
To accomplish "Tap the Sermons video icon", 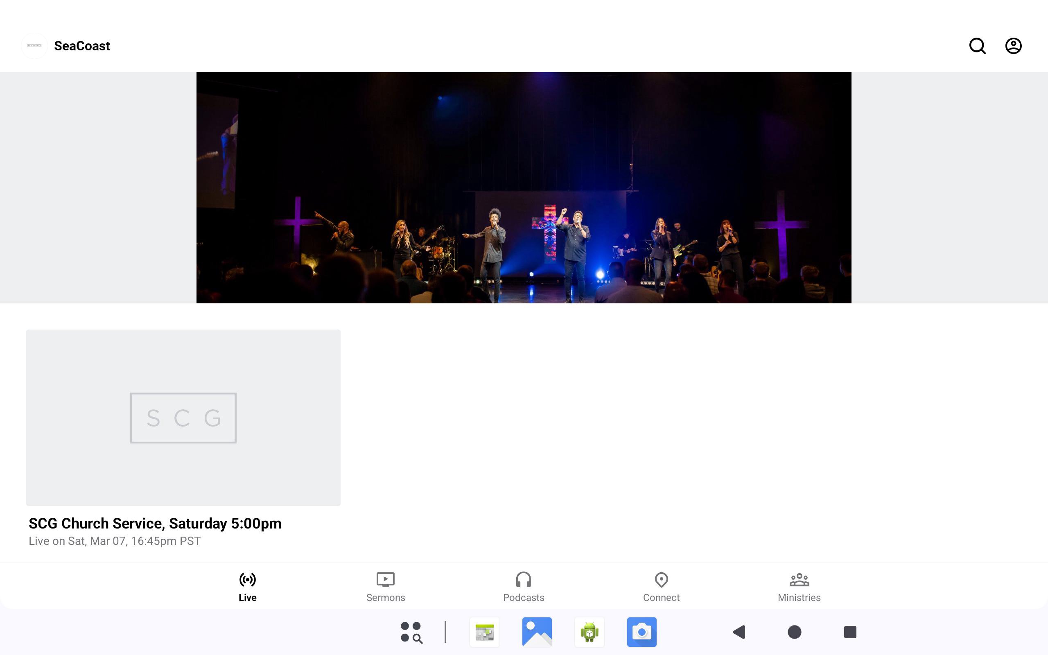I will [x=385, y=580].
